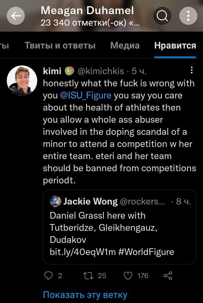Tap the kiwi emoji beside kimi

[x=69, y=71]
